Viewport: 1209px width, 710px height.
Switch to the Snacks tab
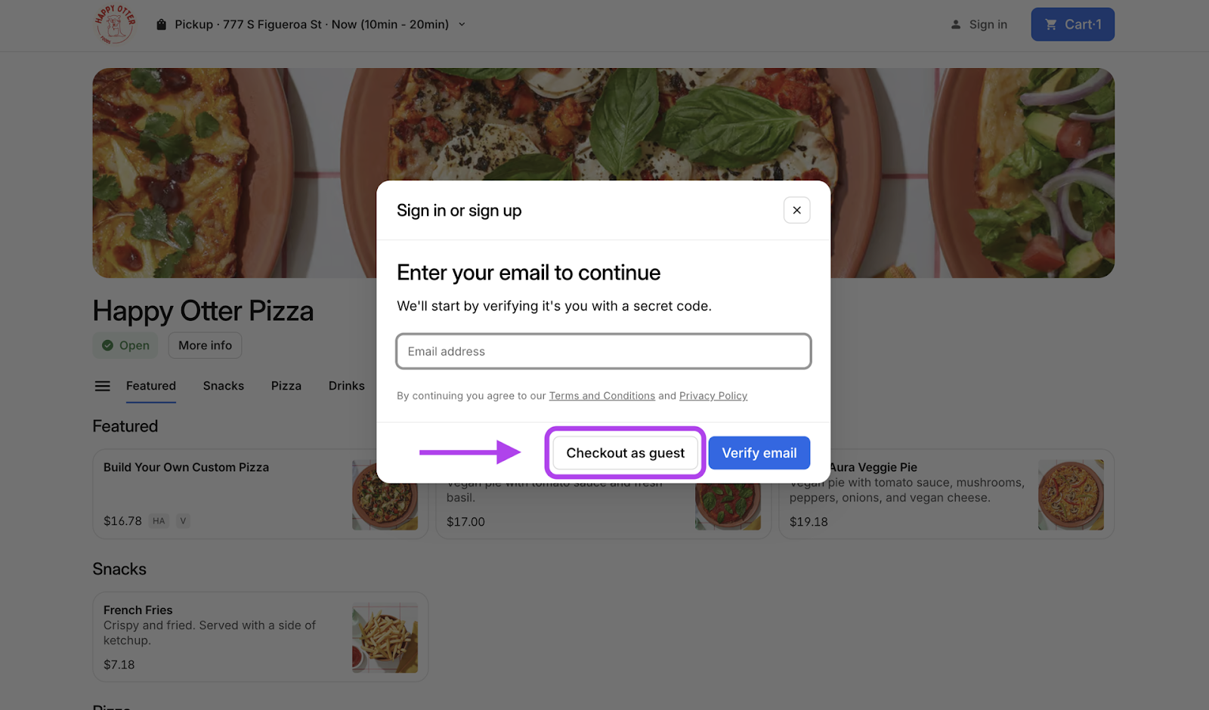pos(224,386)
